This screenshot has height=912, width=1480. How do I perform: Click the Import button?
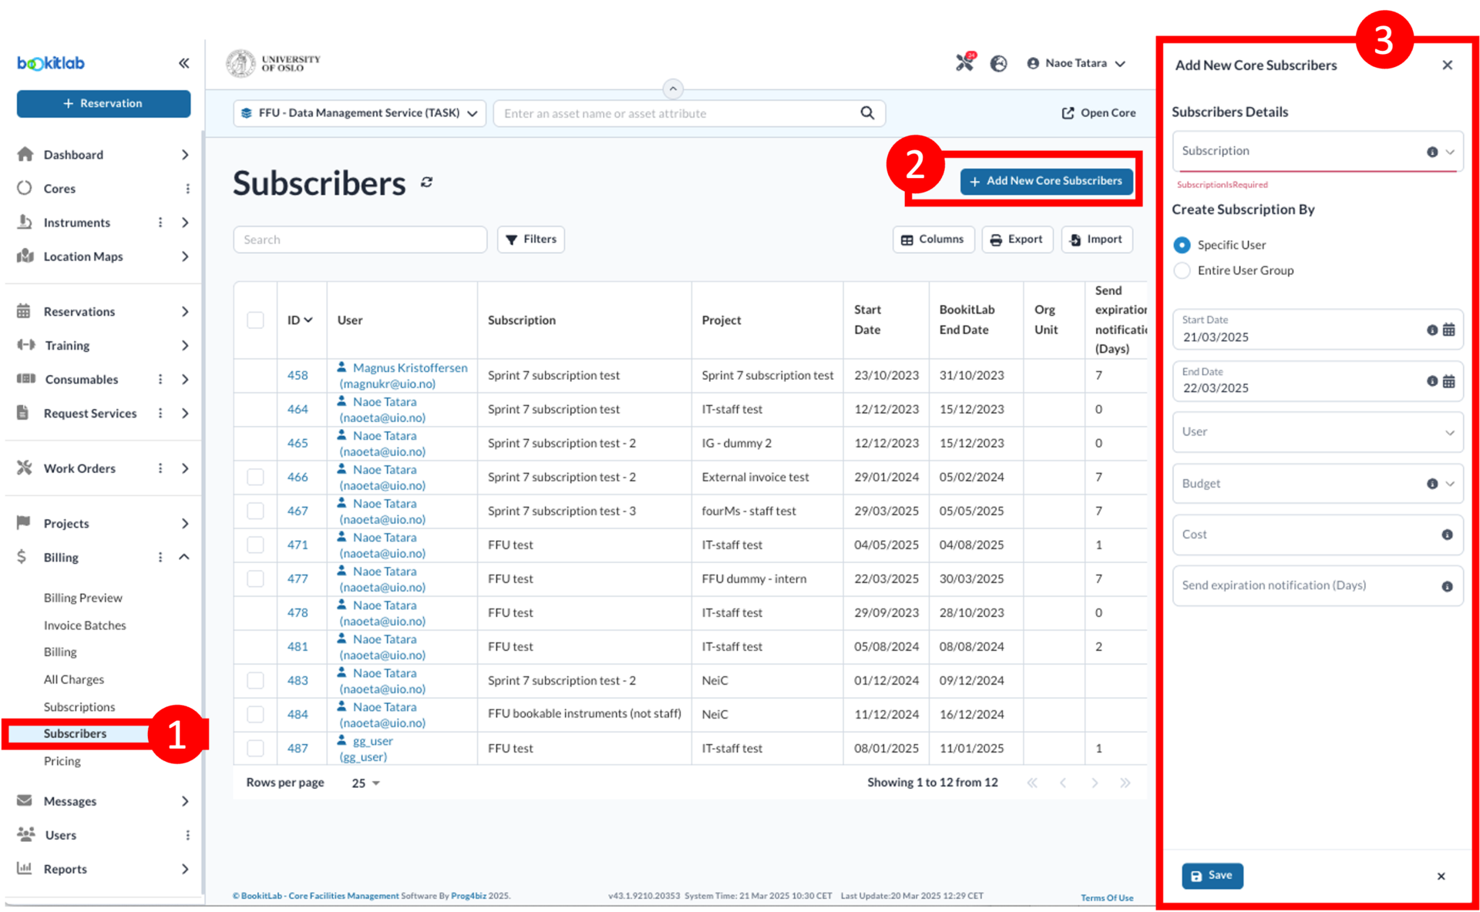(1096, 240)
